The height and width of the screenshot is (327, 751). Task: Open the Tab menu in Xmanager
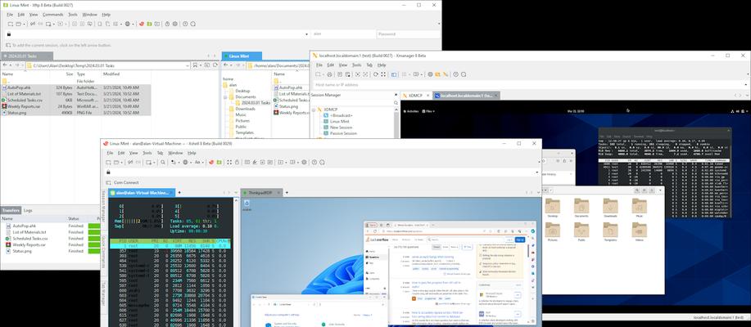pos(369,65)
